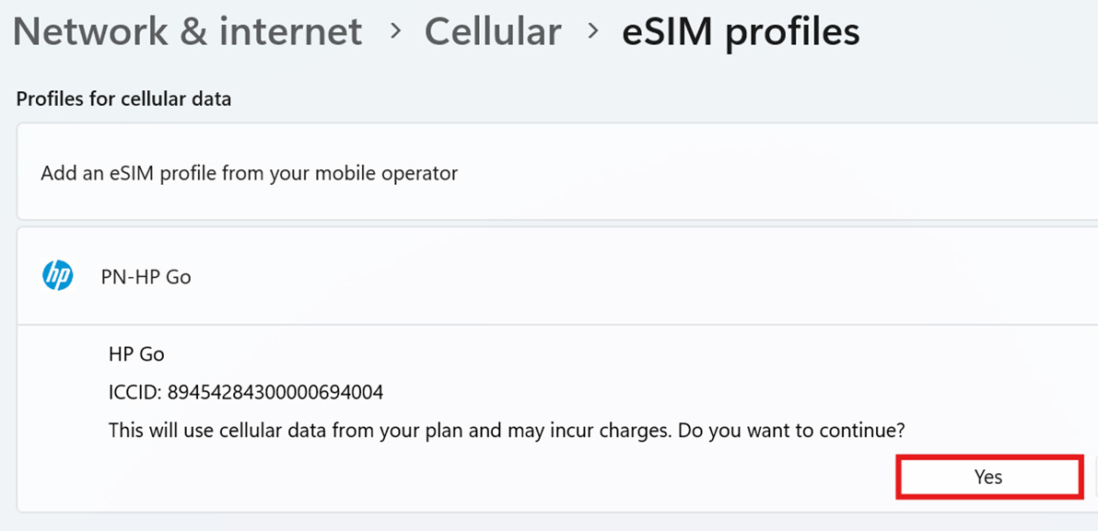Image resolution: width=1098 pixels, height=531 pixels.
Task: Click the ICCID label
Action: (x=134, y=392)
